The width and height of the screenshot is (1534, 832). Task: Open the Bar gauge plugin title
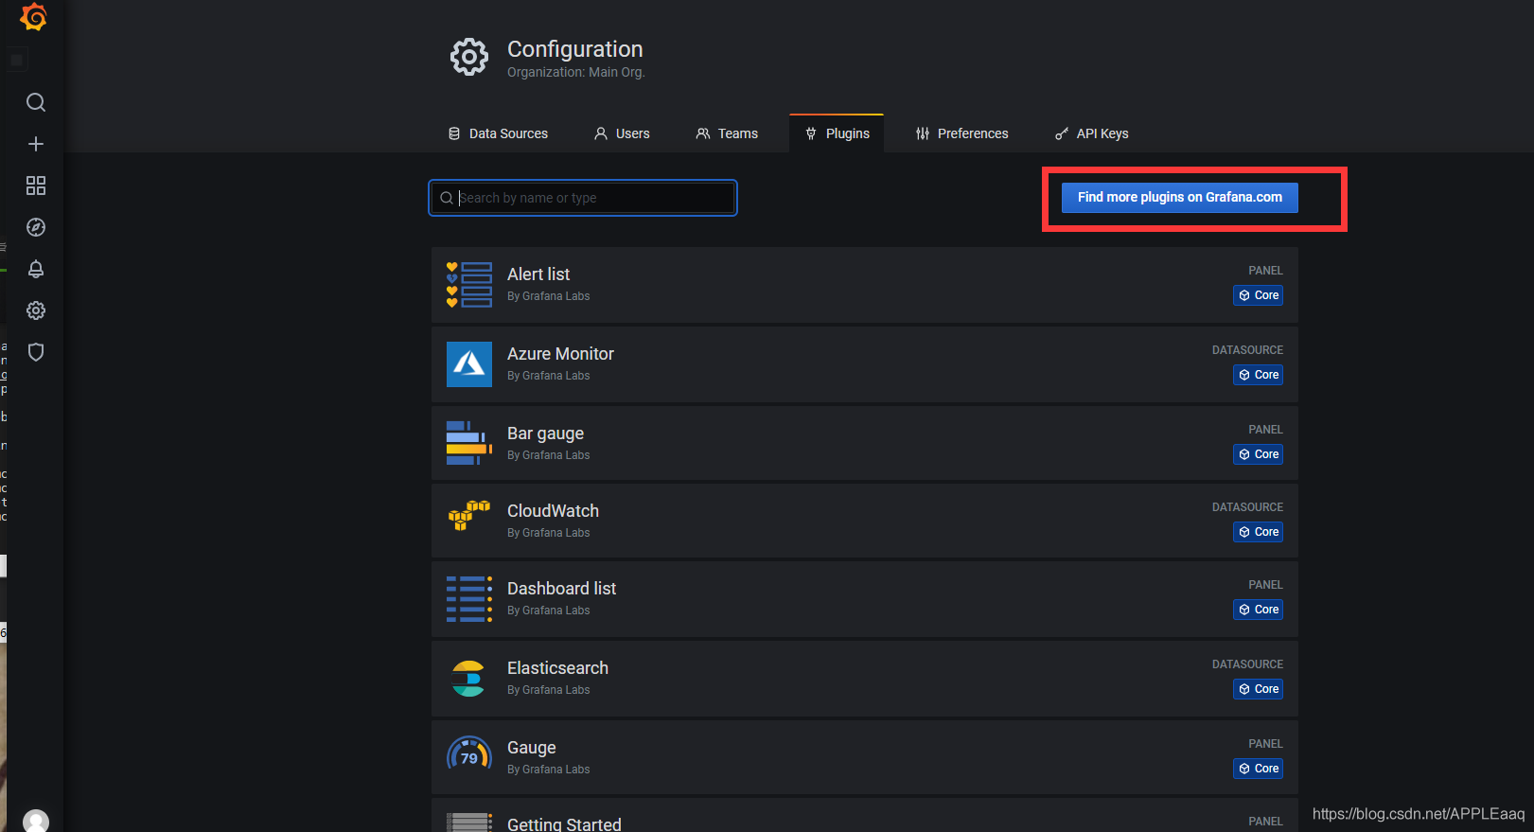point(545,434)
